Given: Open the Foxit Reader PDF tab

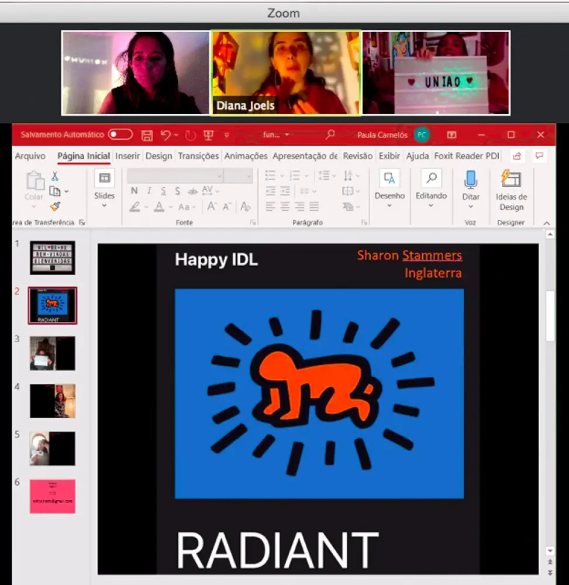Looking at the screenshot, I should coord(467,156).
